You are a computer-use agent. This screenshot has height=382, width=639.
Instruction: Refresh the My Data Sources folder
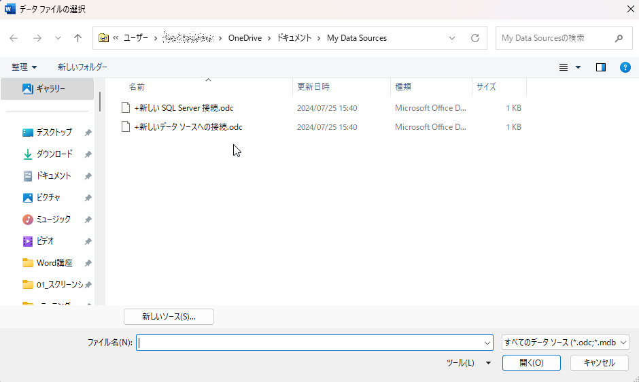tap(474, 38)
